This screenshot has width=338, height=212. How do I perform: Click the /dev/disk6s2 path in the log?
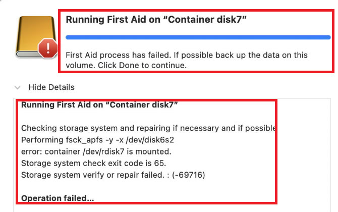coord(150,140)
